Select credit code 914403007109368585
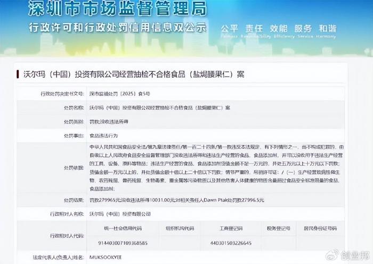The height and width of the screenshot is (264, 373). (123, 243)
